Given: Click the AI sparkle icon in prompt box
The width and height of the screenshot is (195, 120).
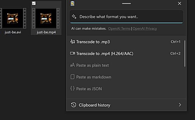Looking at the screenshot, I should pyautogui.click(x=74, y=17).
